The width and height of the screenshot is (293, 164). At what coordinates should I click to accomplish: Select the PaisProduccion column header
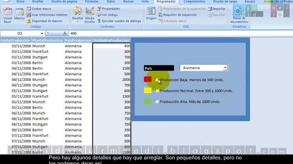78,41
